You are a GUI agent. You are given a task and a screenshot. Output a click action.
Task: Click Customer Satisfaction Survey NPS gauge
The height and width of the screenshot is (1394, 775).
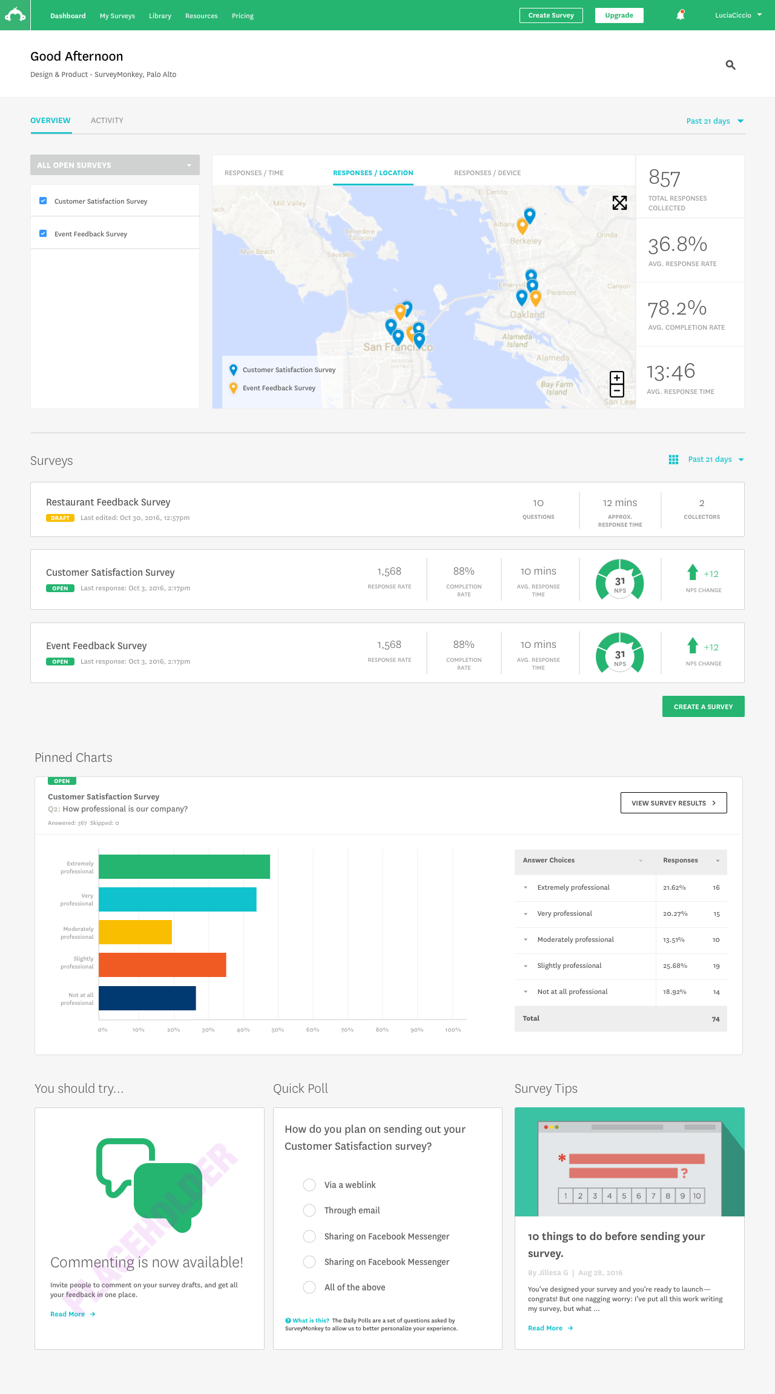point(620,579)
